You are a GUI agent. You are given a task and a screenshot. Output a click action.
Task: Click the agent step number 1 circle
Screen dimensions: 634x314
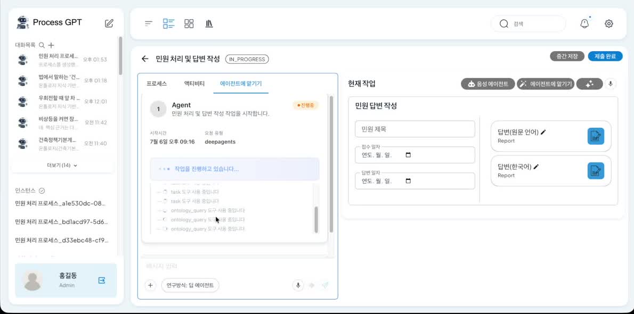(x=158, y=109)
